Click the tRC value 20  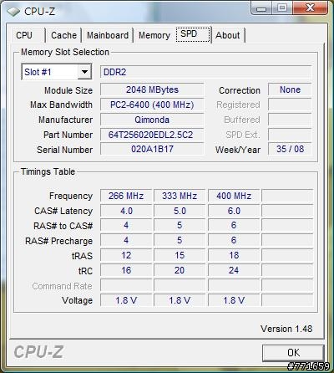180,270
